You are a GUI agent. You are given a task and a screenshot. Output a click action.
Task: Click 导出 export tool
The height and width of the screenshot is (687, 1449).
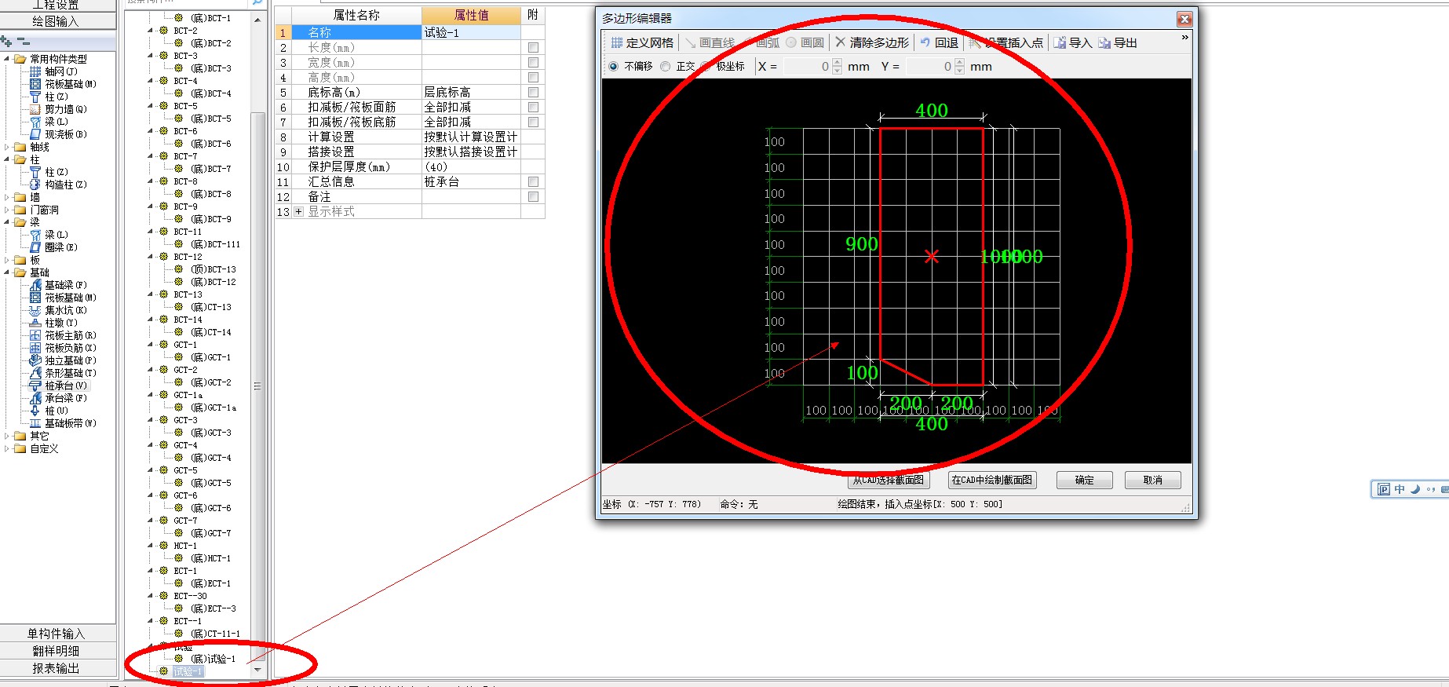pos(1118,42)
